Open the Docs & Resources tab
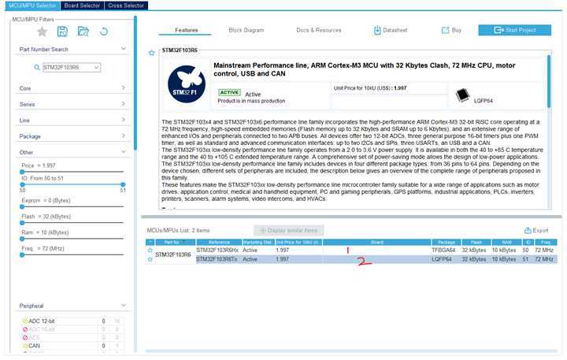The width and height of the screenshot is (567, 360). point(319,31)
